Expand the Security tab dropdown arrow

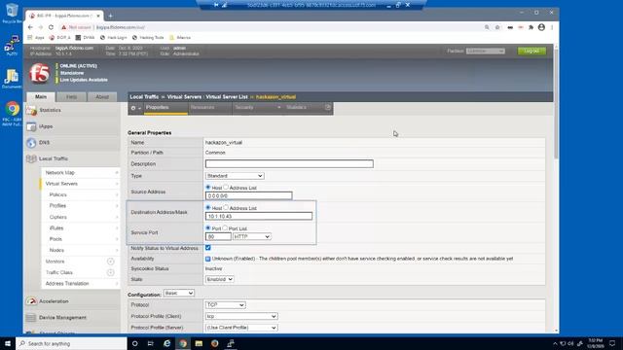coord(279,107)
